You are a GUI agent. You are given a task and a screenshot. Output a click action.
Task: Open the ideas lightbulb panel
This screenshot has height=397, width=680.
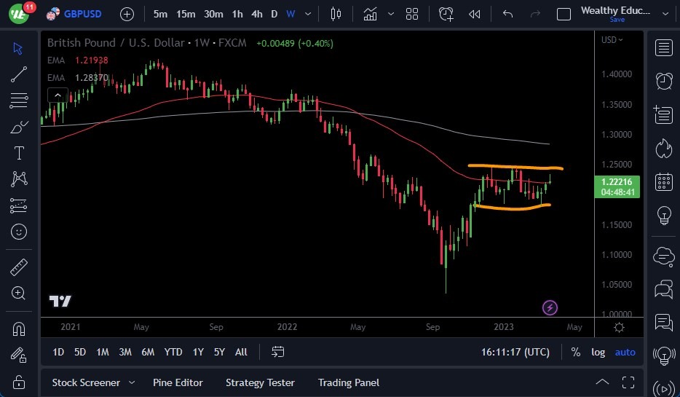click(663, 215)
